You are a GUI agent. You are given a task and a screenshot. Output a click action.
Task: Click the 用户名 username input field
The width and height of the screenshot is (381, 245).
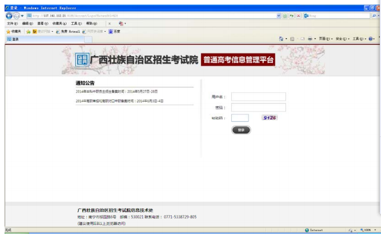pyautogui.click(x=258, y=97)
